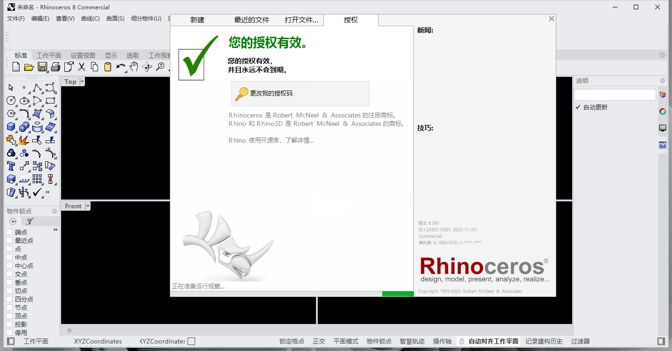Viewport: 672px width, 351px height.
Task: Select the Single point tool
Action: (24, 88)
